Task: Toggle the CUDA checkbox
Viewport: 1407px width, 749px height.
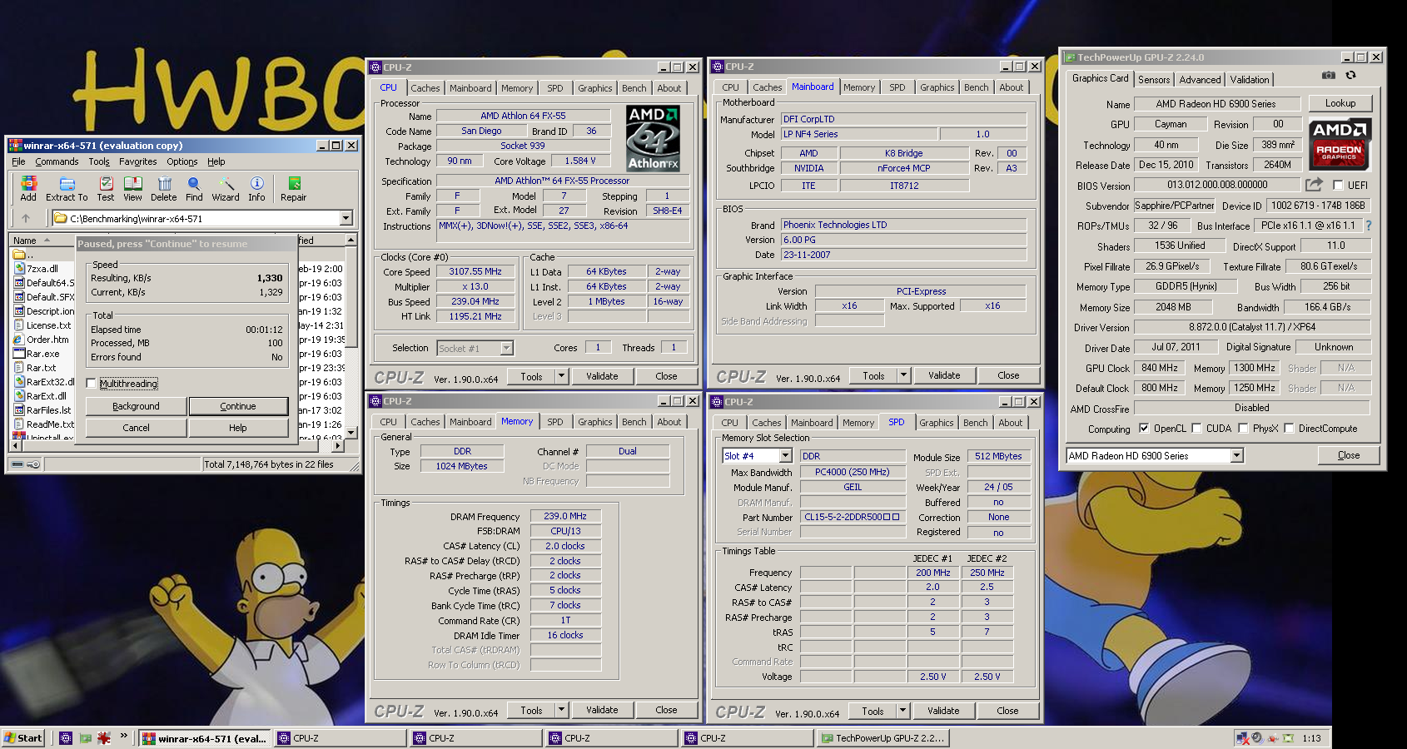Action: coord(1196,429)
